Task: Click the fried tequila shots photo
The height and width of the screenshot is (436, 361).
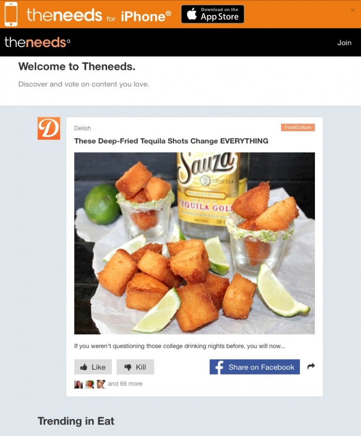Action: (x=194, y=243)
